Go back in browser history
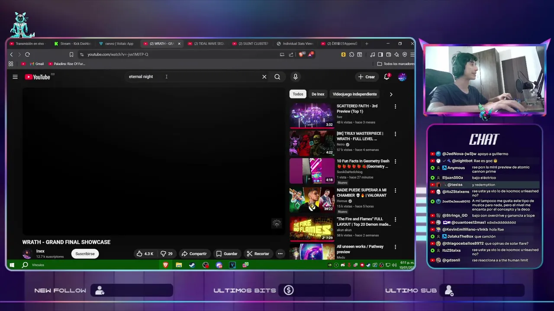Image resolution: width=554 pixels, height=311 pixels. pos(12,54)
